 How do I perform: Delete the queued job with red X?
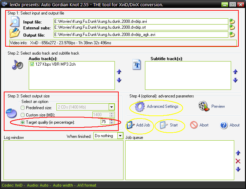pyautogui.click(x=238, y=161)
